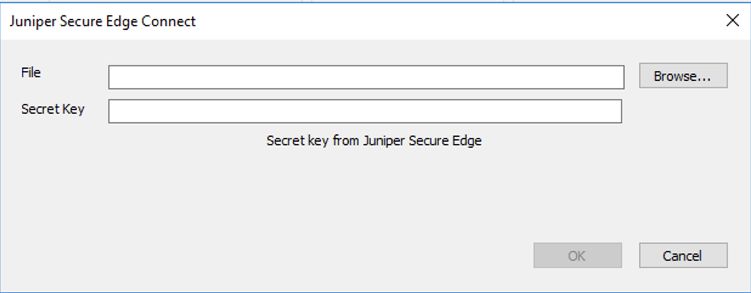This screenshot has width=751, height=293.
Task: Click the Browse... button
Action: pos(683,77)
